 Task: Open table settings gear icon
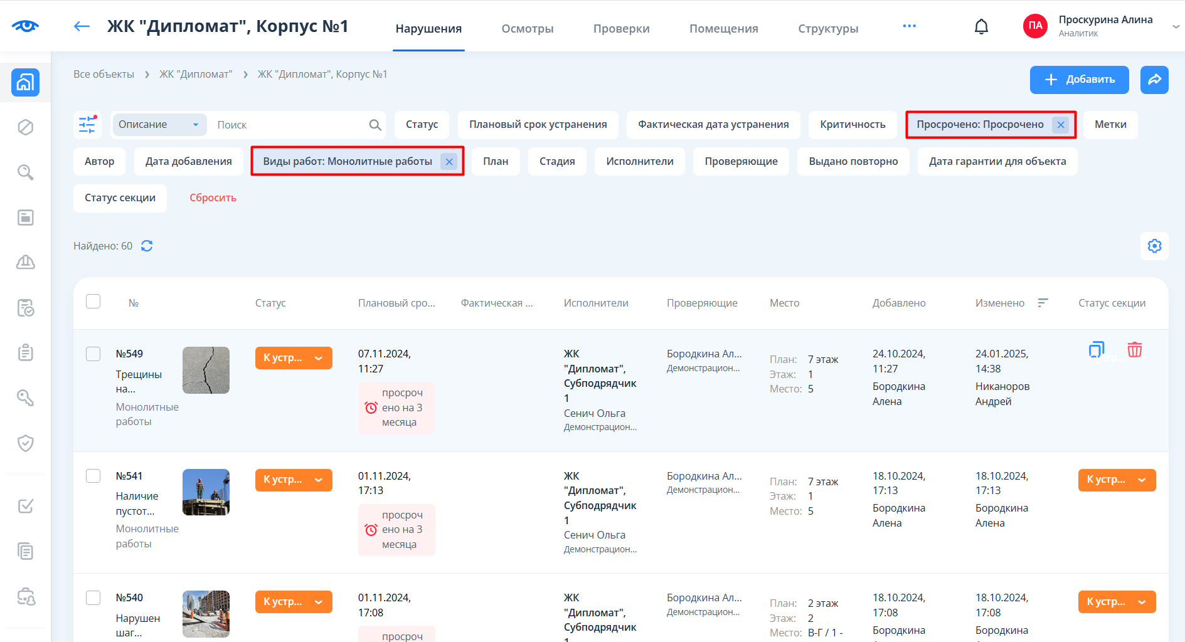click(x=1154, y=246)
